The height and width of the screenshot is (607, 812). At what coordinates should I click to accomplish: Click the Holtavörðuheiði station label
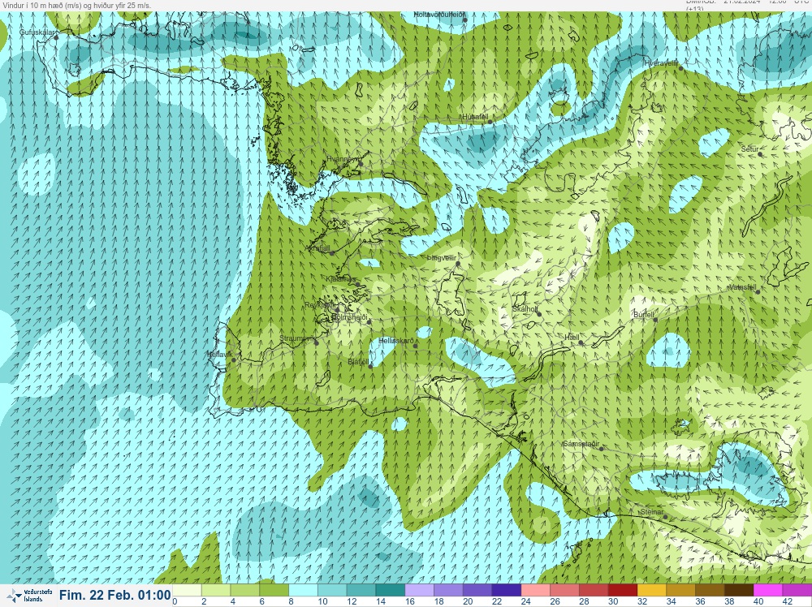click(439, 15)
